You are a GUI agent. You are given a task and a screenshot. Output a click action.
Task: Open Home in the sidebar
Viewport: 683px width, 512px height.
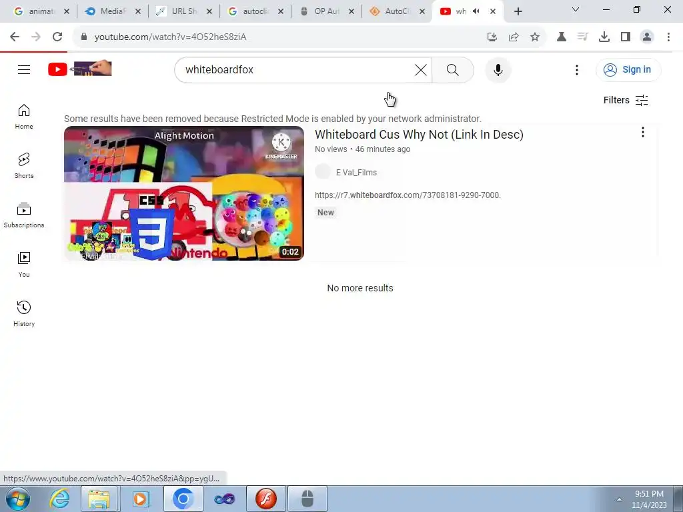pos(24,117)
